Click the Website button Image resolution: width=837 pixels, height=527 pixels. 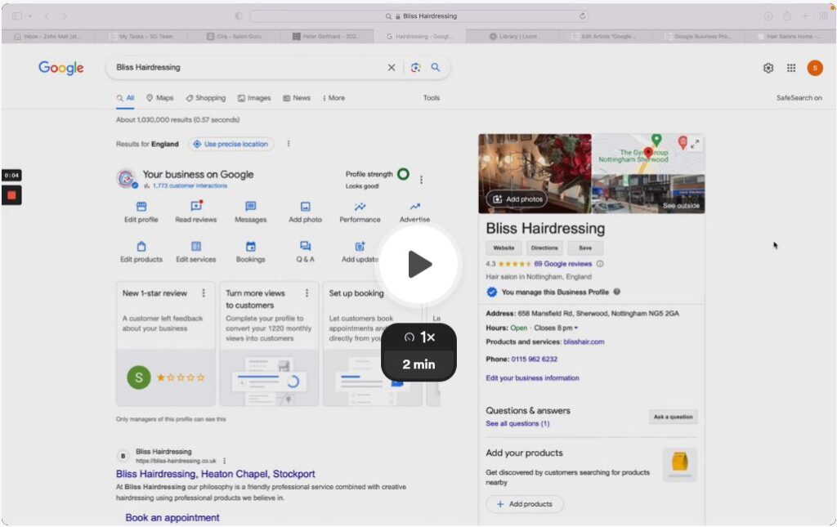(x=504, y=248)
